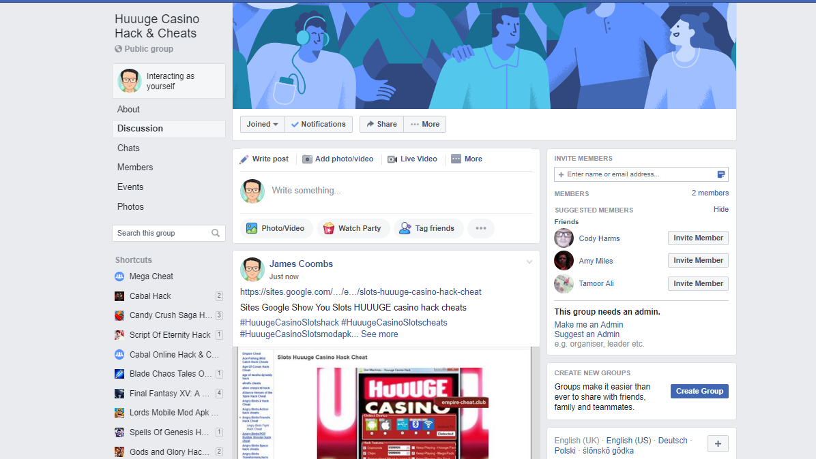Image resolution: width=816 pixels, height=459 pixels.
Task: Click the Suggest an Admin link
Action: click(587, 334)
